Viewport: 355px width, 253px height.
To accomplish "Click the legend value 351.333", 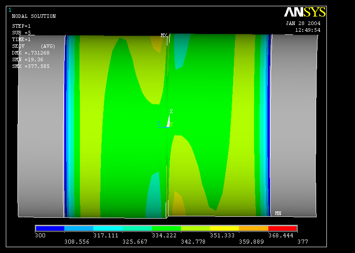I will 222,236.
